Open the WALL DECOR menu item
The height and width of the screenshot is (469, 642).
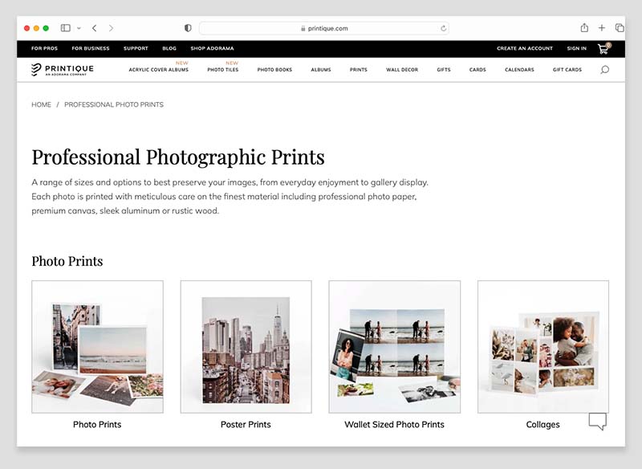pos(401,70)
